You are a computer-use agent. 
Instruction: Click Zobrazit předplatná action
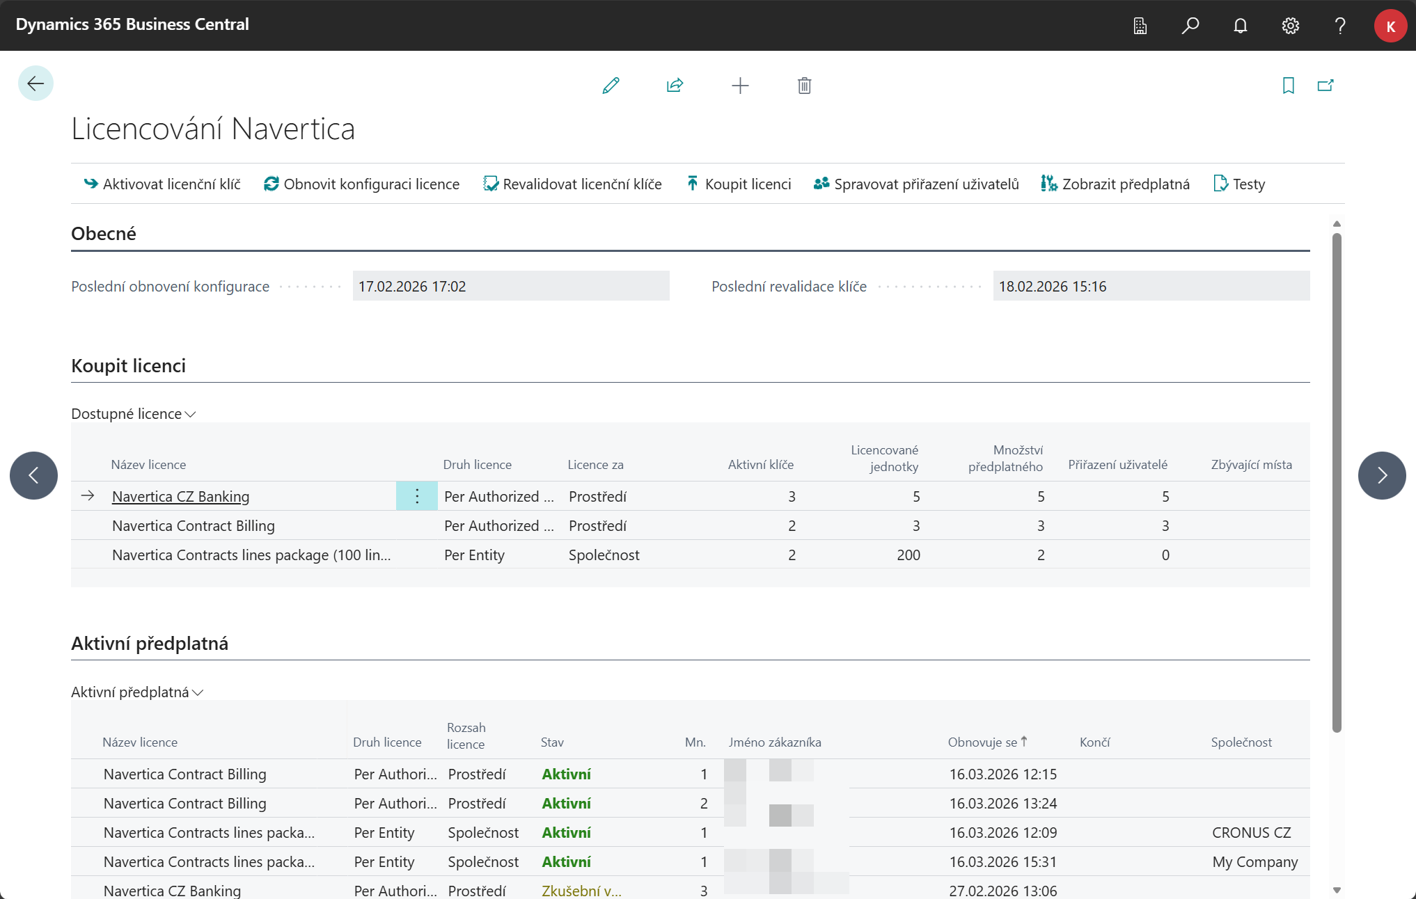coord(1115,184)
